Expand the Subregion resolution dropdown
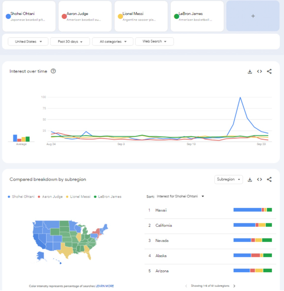Screen dimensions: 284x291 [228, 180]
